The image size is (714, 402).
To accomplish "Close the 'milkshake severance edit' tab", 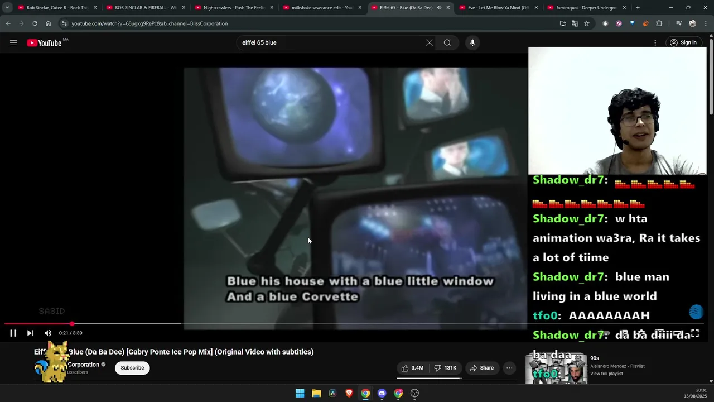I will 360,8.
